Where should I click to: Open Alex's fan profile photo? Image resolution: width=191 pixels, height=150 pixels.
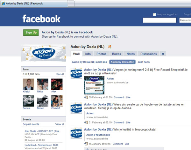coord(57,84)
